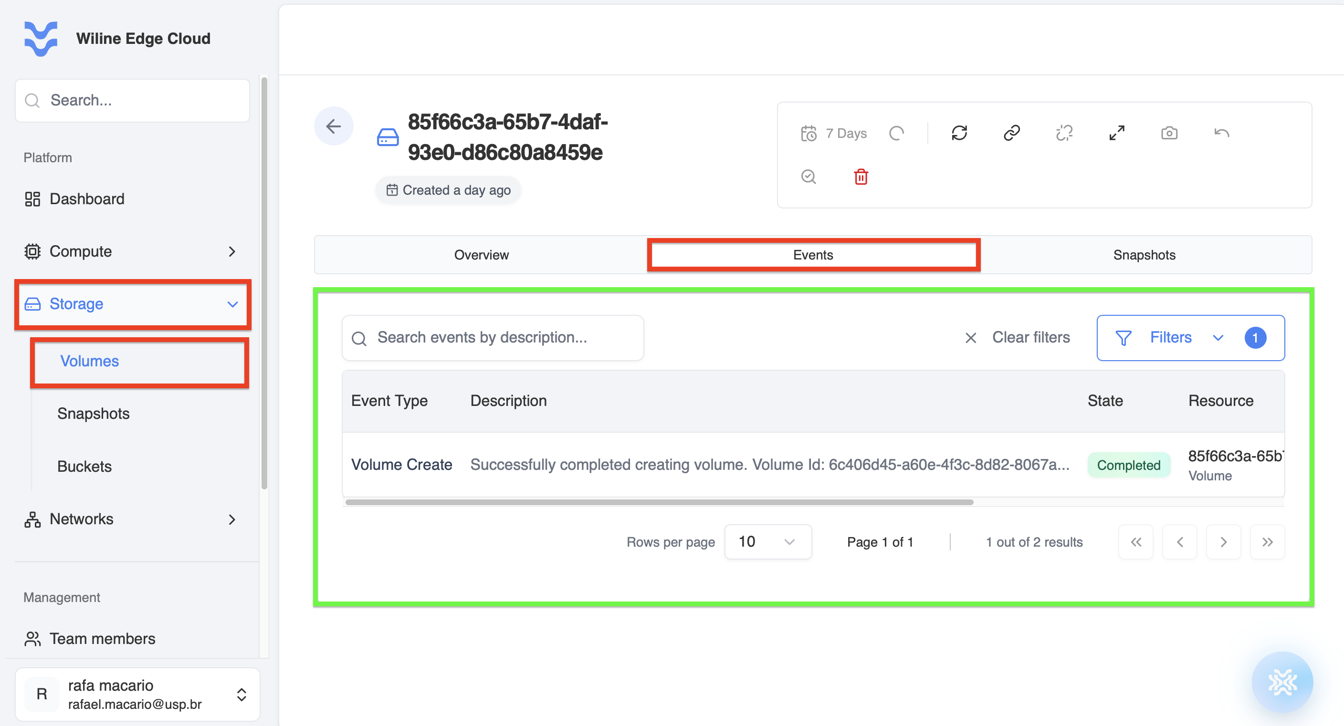Click the volume ID title text
The height and width of the screenshot is (726, 1344).
(x=508, y=137)
